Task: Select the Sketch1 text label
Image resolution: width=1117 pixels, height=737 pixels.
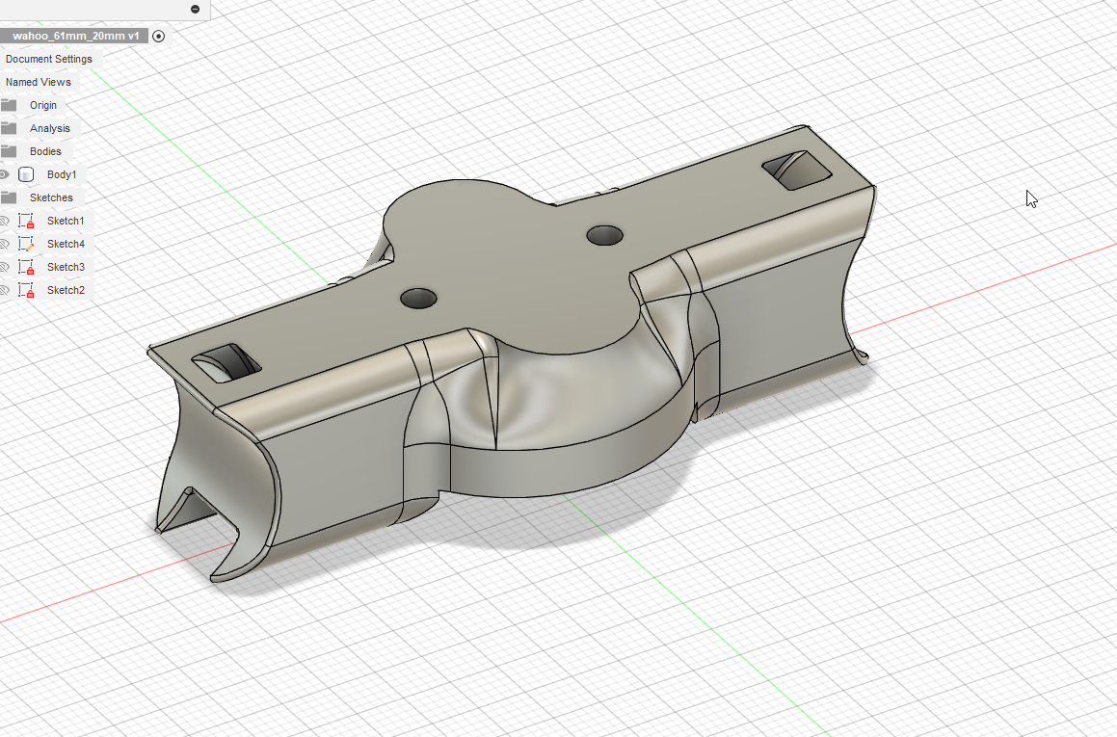Action: click(x=66, y=221)
